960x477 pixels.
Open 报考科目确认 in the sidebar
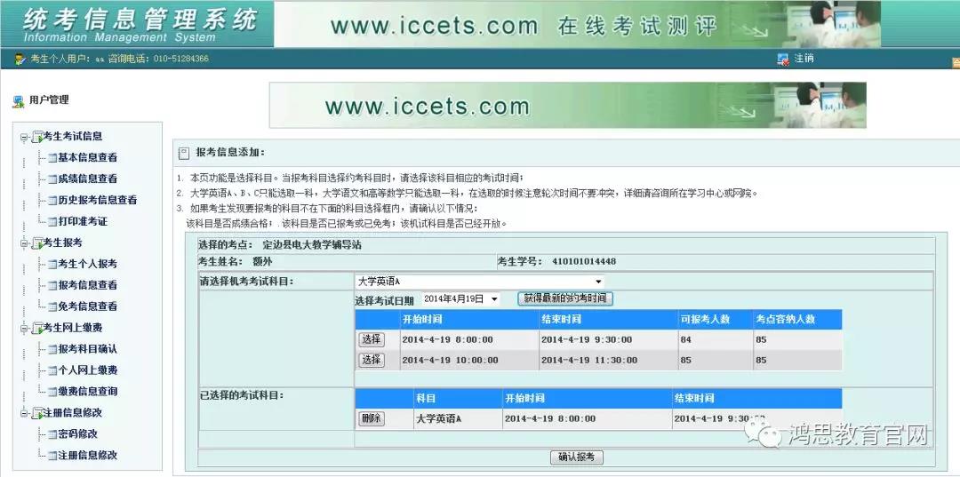[87, 349]
